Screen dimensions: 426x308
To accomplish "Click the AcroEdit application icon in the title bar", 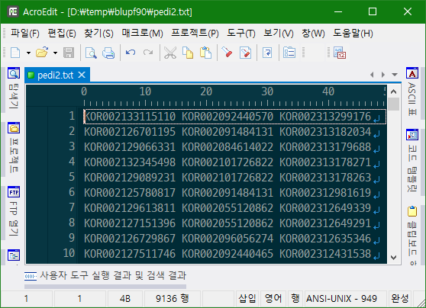I will [13, 11].
